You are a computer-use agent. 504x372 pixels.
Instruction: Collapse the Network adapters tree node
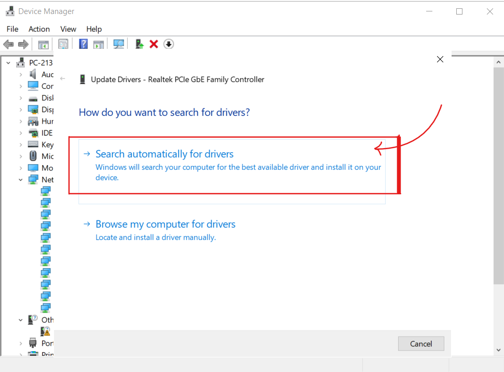[x=21, y=180]
